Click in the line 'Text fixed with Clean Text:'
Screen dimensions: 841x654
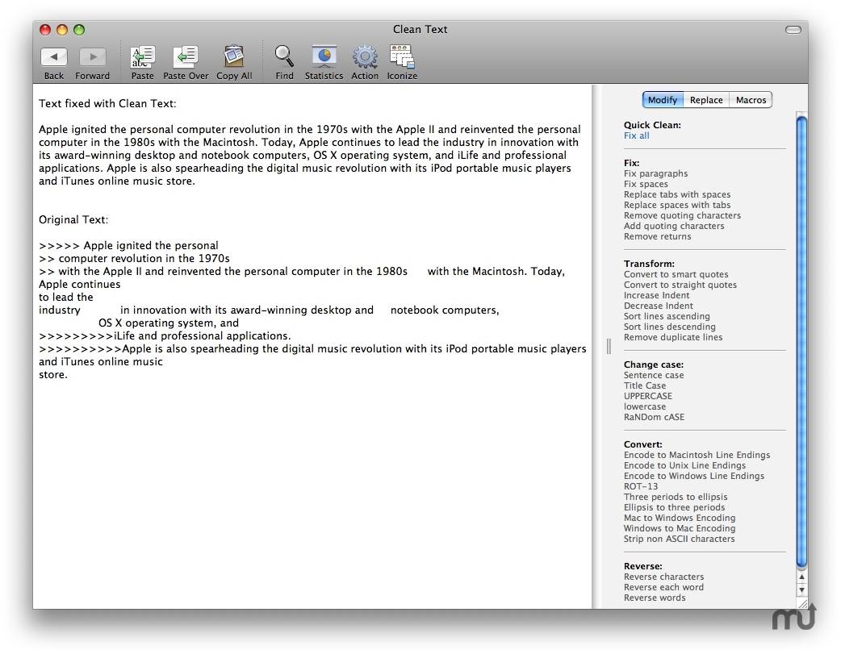[x=107, y=103]
